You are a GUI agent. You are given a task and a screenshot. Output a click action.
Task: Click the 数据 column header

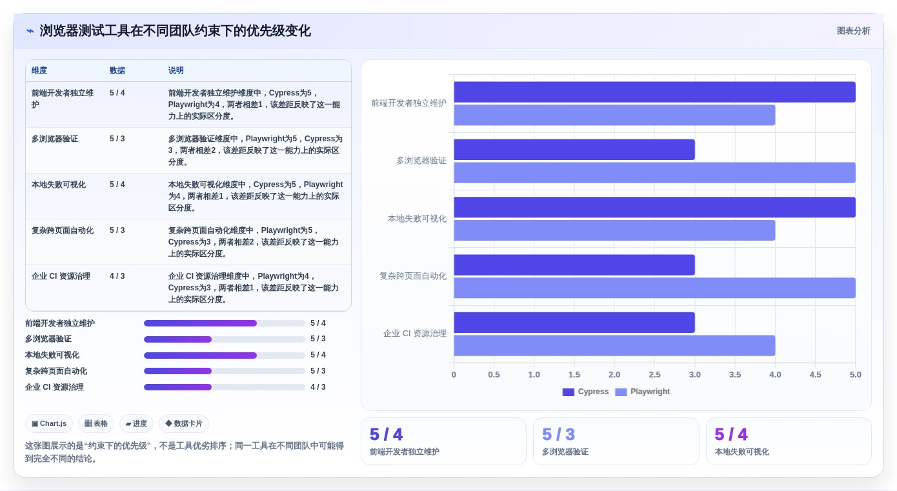[x=117, y=70]
